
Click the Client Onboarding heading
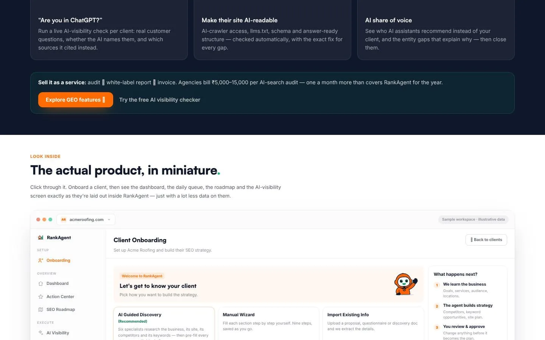(140, 240)
